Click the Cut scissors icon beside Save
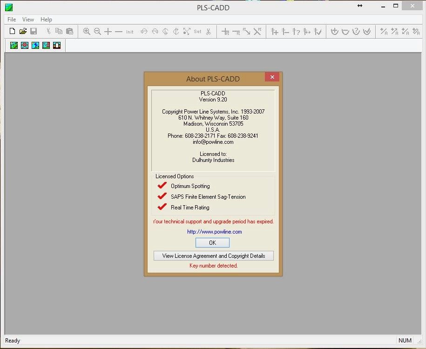Screen dimensions: 426x349 48,31
